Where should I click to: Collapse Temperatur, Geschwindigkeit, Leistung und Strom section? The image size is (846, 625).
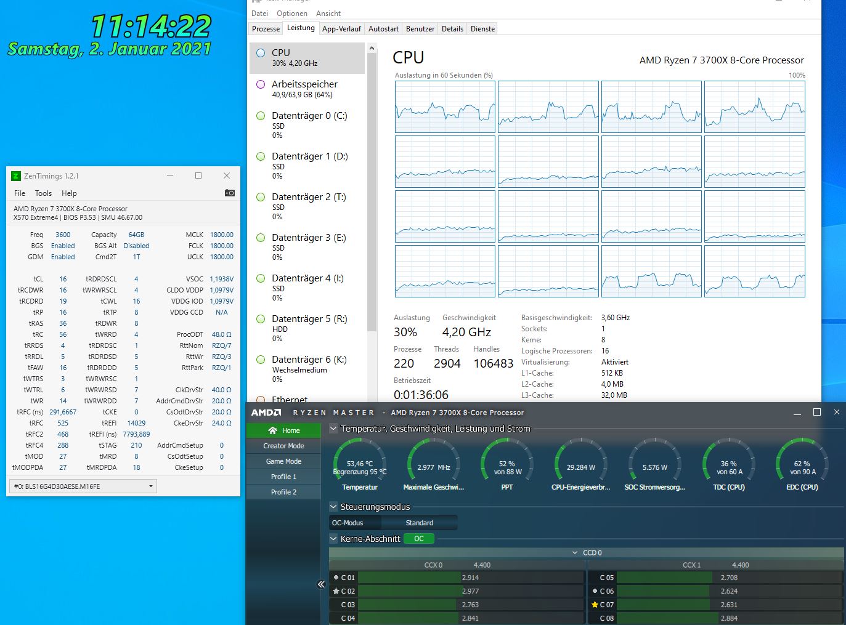(x=333, y=429)
